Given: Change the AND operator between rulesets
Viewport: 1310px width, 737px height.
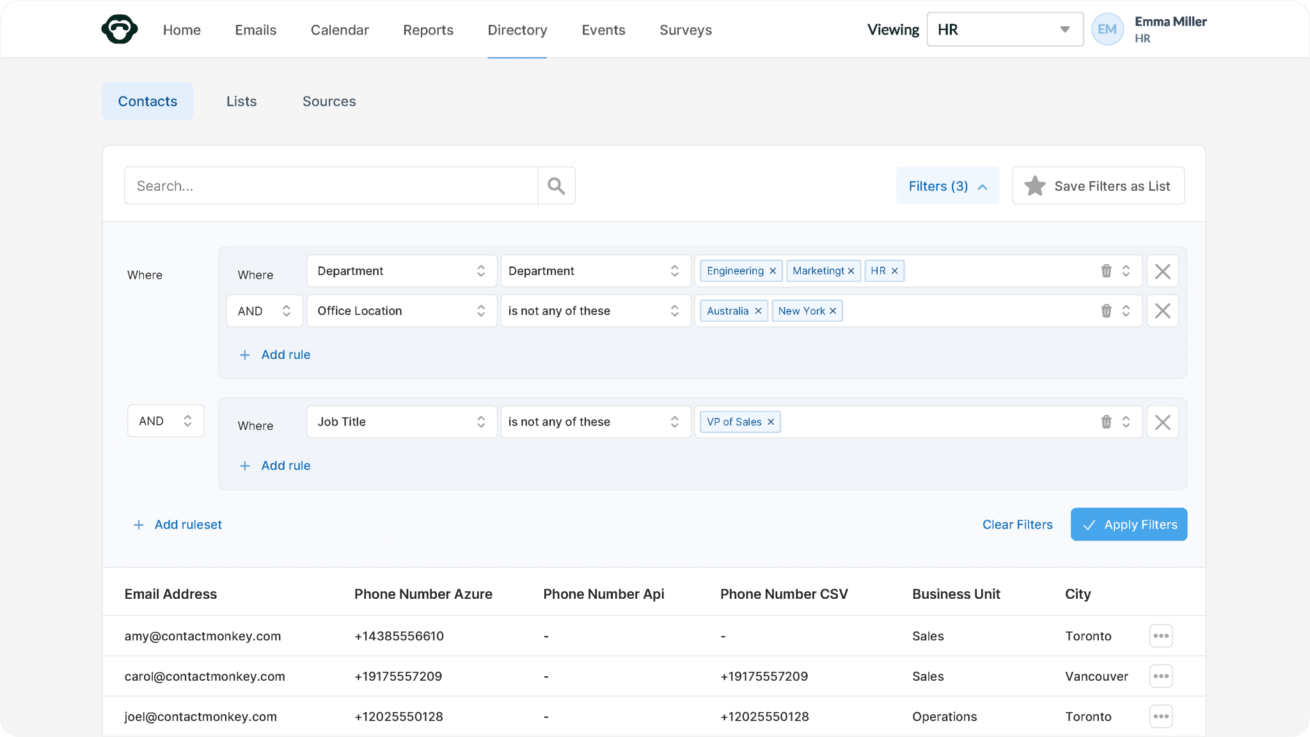Looking at the screenshot, I should 166,421.
